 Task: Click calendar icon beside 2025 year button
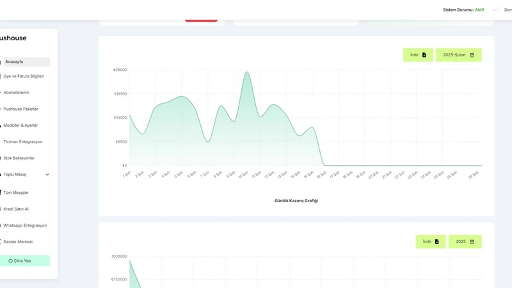pyautogui.click(x=472, y=242)
